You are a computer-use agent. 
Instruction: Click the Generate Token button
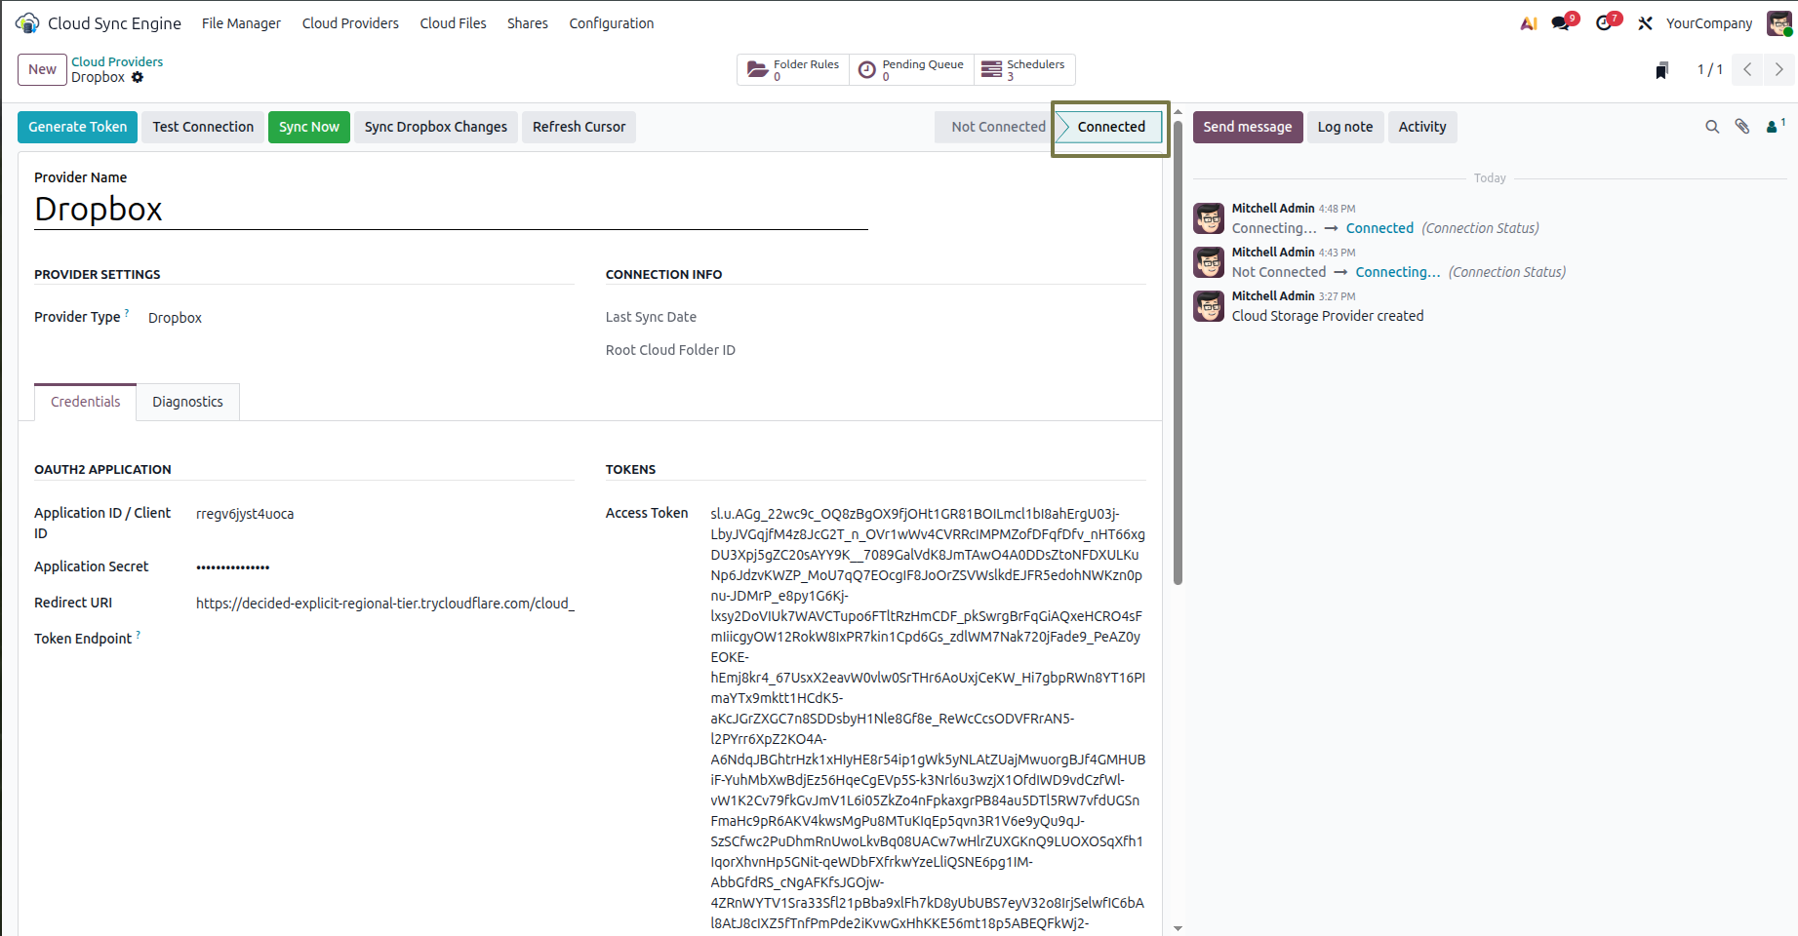tap(78, 127)
